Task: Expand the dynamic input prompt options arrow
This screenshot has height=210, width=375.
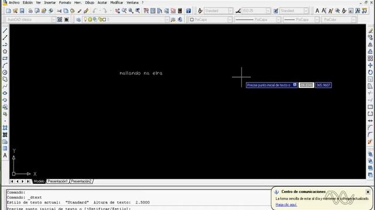Action: 295,85
